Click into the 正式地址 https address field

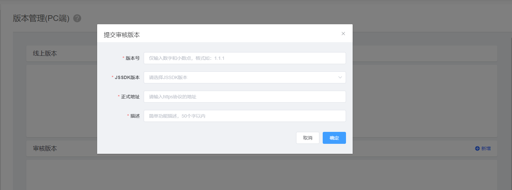245,97
